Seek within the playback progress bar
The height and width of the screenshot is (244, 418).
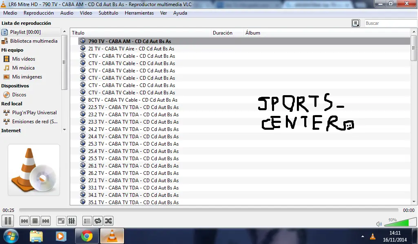point(209,210)
